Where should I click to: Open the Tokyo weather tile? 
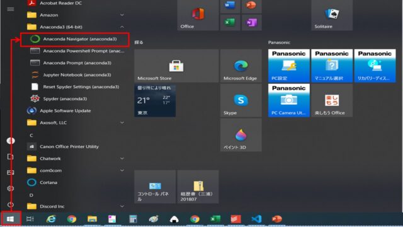coord(155,100)
